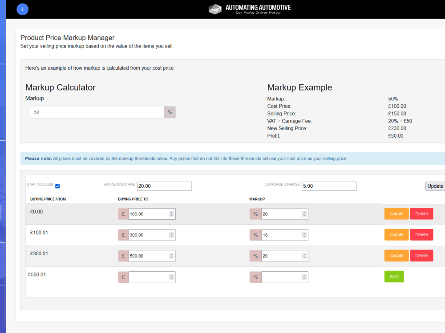Screen dimensions: 445x333
Task: Edit markup field in the £300.01 row
Action: point(285,256)
